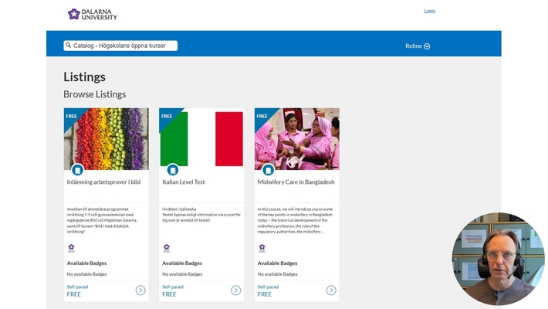Viewport: 548px width, 309px height.
Task: Open the Midwifery Care in Bangladesh title
Action: coord(296,182)
